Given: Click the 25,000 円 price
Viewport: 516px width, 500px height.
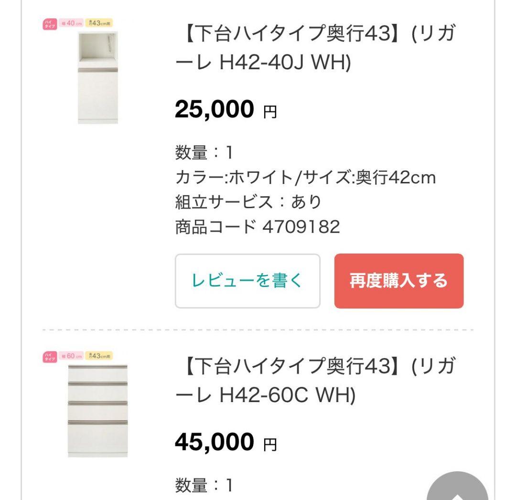Looking at the screenshot, I should (226, 110).
